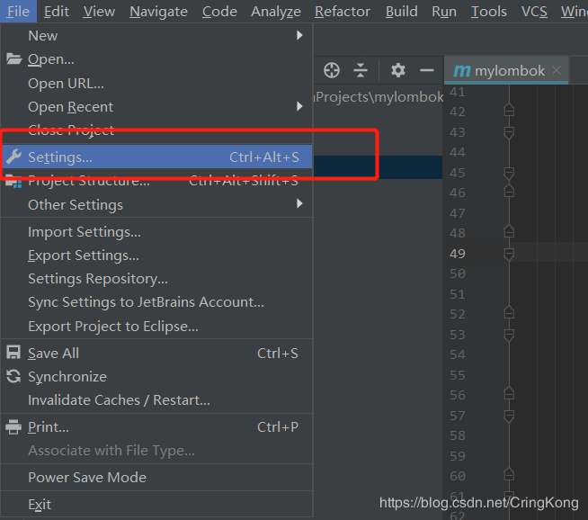This screenshot has width=588, height=520.
Task: Click the Project Structure icon
Action: point(13,181)
